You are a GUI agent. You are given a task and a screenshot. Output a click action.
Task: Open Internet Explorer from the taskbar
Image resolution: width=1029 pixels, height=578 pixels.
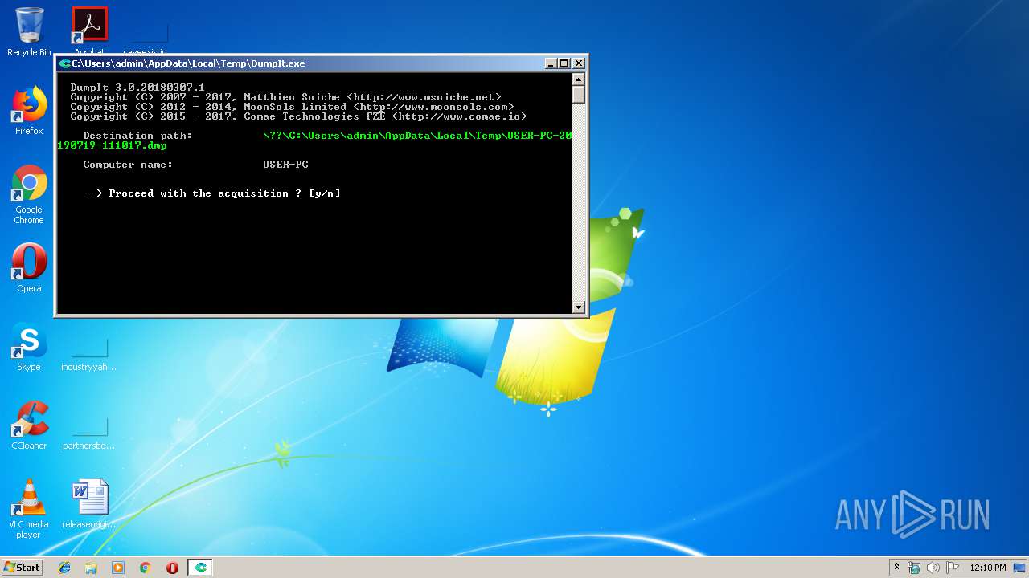click(64, 568)
